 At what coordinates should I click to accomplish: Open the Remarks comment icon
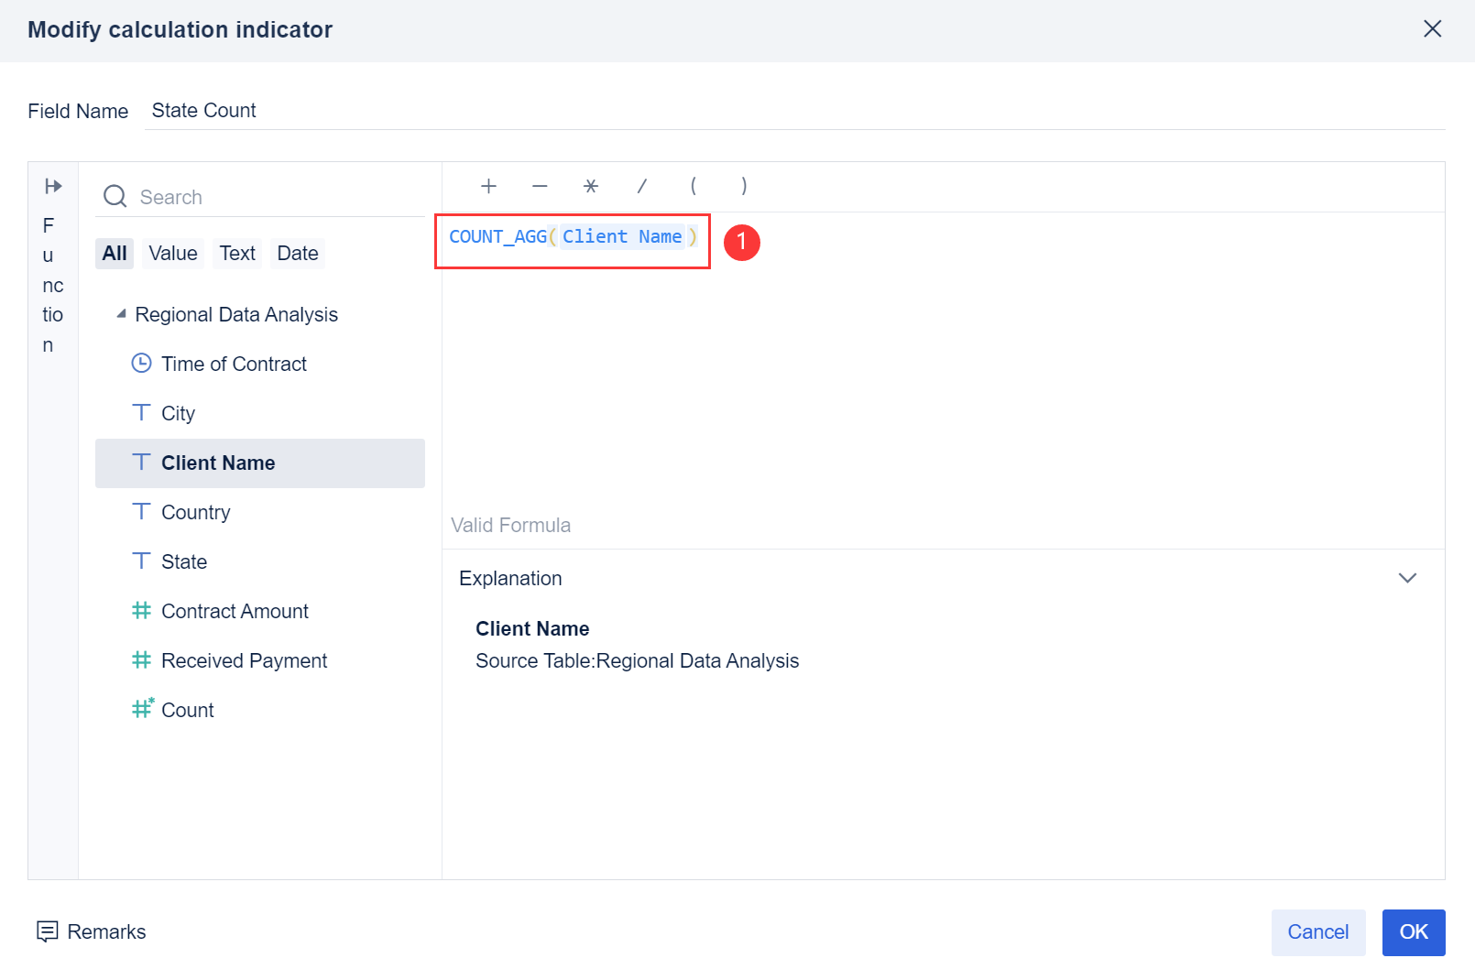click(x=47, y=931)
